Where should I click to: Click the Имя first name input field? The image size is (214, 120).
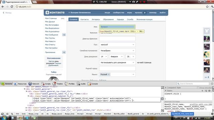117,27
